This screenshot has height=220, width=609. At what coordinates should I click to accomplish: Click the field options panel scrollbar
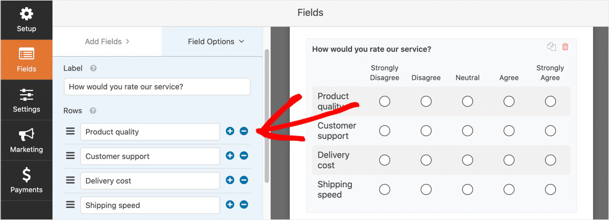(x=266, y=116)
